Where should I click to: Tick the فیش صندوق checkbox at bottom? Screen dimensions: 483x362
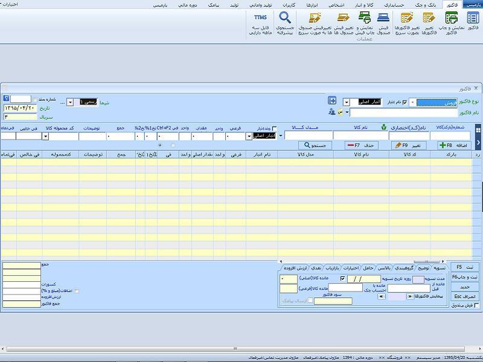click(x=476, y=305)
